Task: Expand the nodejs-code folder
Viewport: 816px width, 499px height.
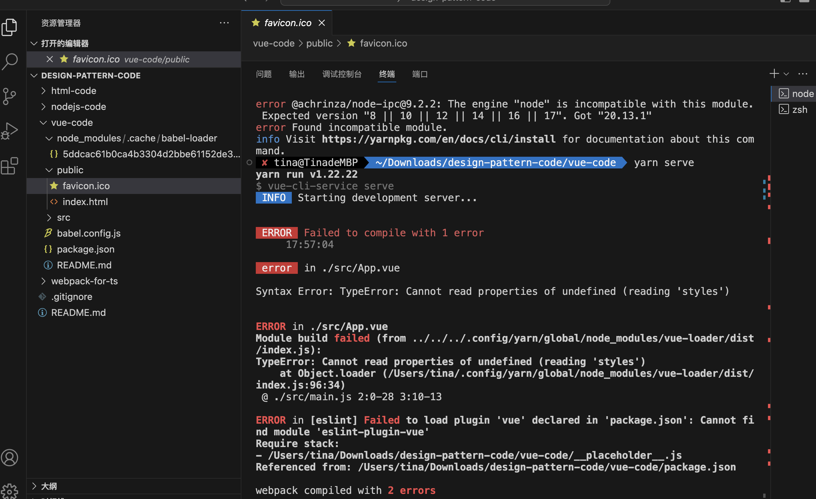Action: [x=44, y=107]
